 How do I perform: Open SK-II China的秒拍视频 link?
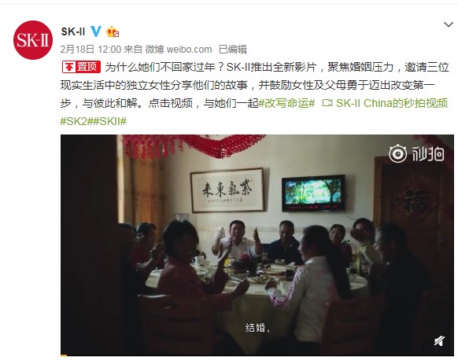pyautogui.click(x=392, y=103)
